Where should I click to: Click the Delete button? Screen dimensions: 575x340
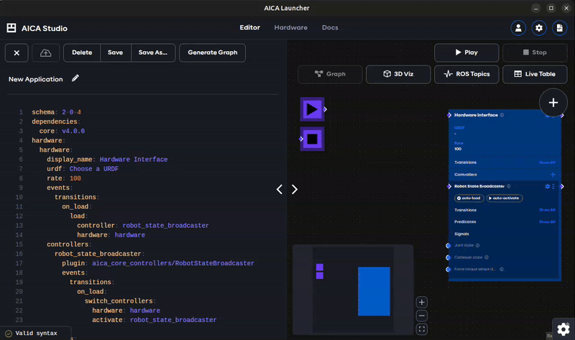[82, 52]
